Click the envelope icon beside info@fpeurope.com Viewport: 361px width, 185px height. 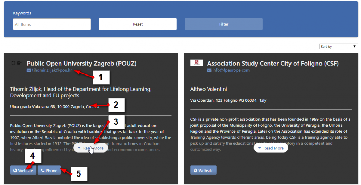209,70
